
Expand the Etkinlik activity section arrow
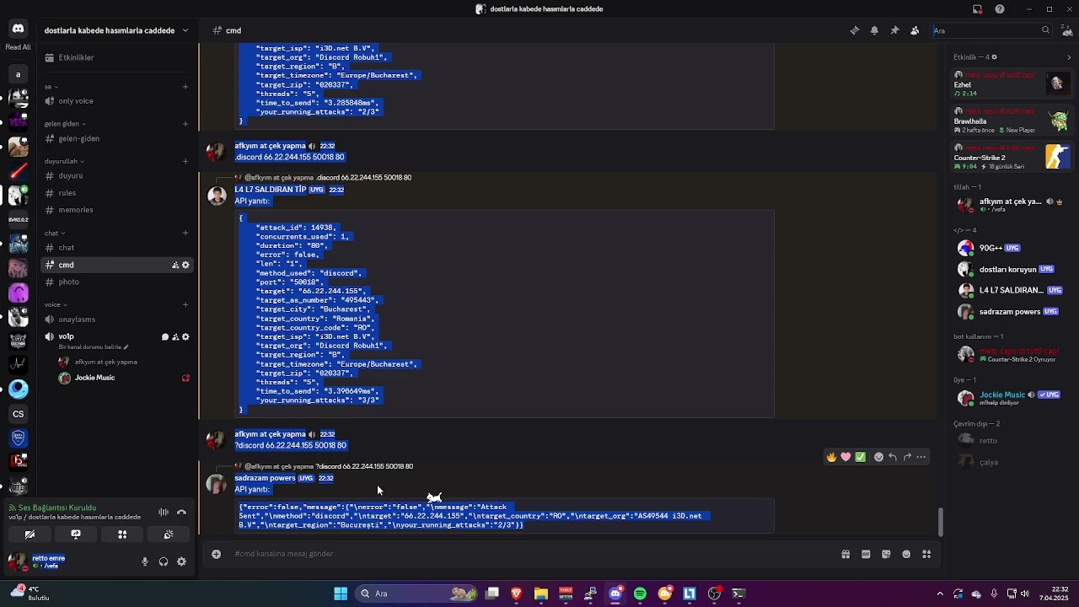pyautogui.click(x=1069, y=57)
